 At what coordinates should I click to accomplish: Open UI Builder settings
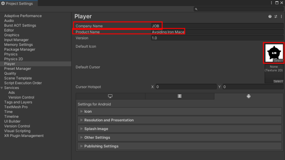12,121
